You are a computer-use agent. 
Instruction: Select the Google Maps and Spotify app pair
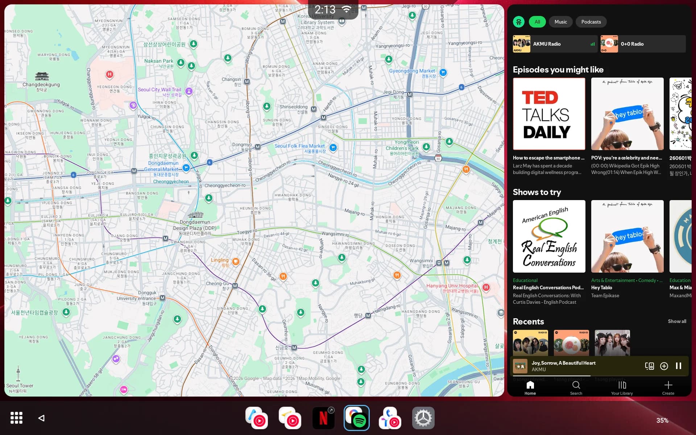click(357, 418)
